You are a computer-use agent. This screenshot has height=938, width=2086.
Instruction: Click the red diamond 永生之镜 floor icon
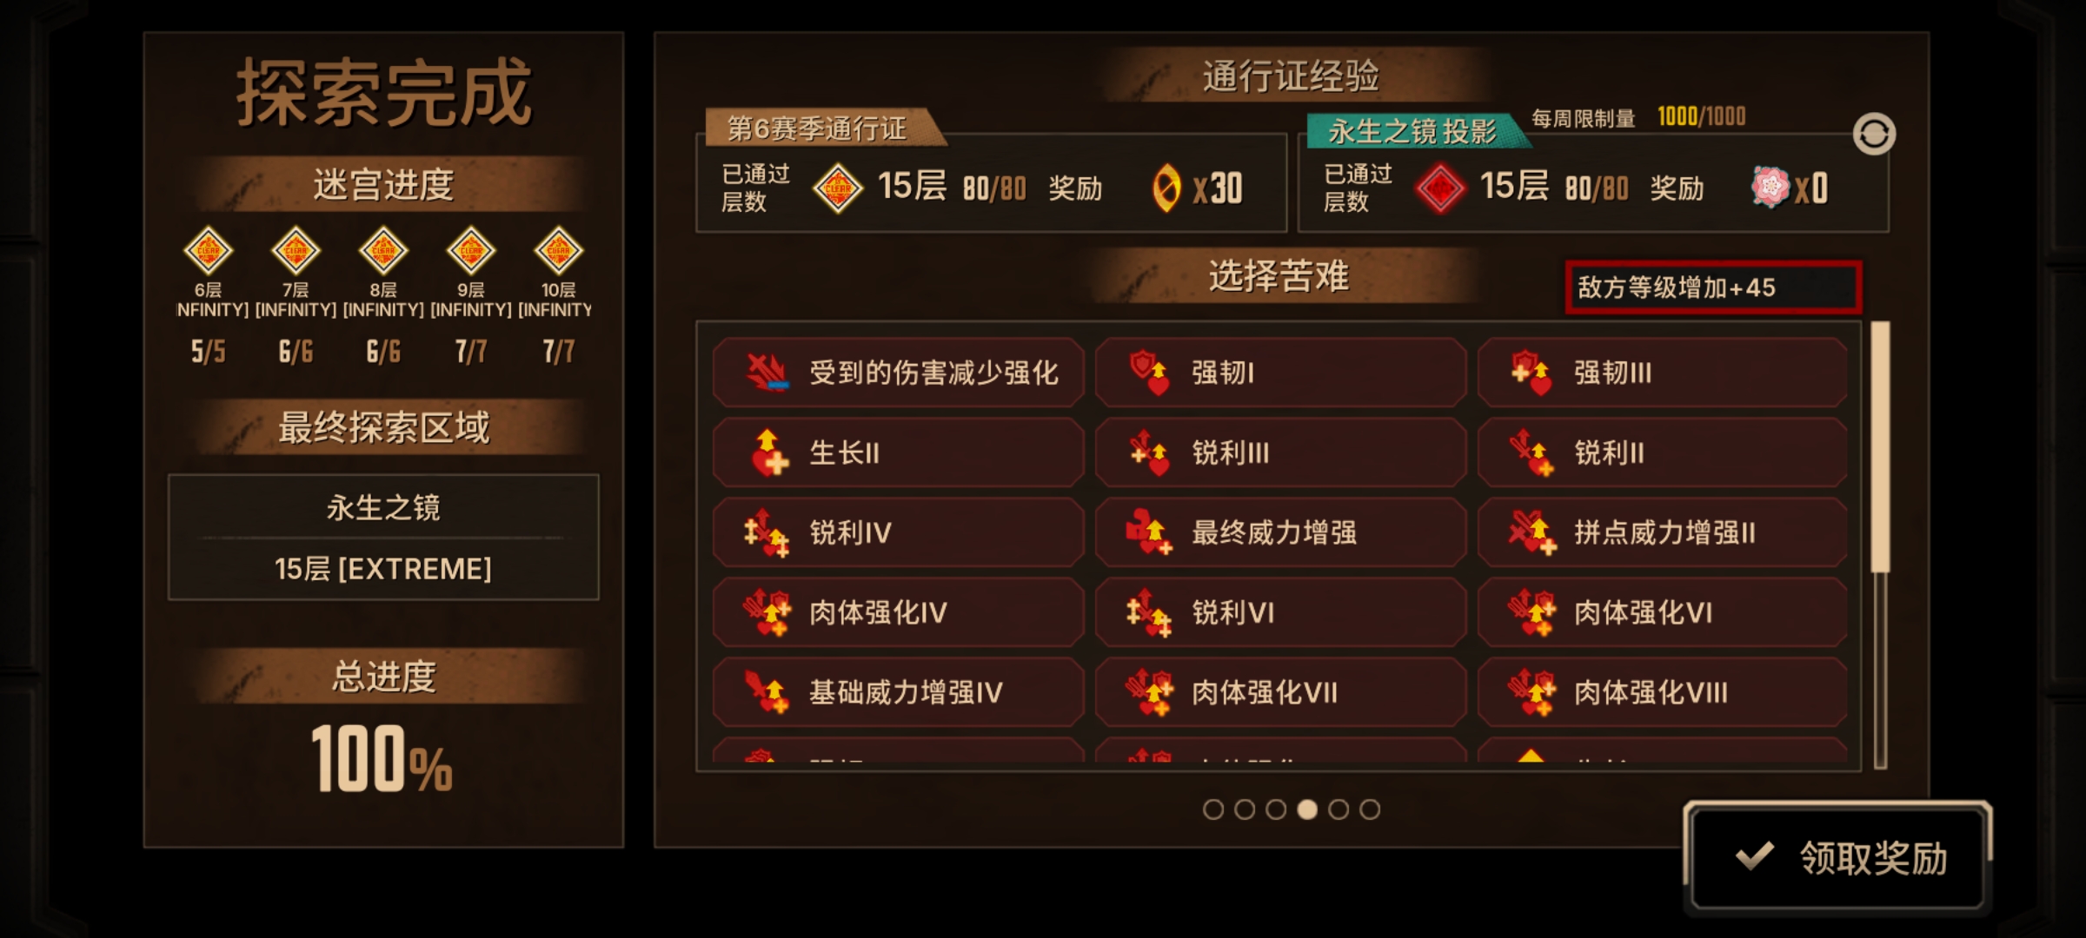pyautogui.click(x=1440, y=188)
